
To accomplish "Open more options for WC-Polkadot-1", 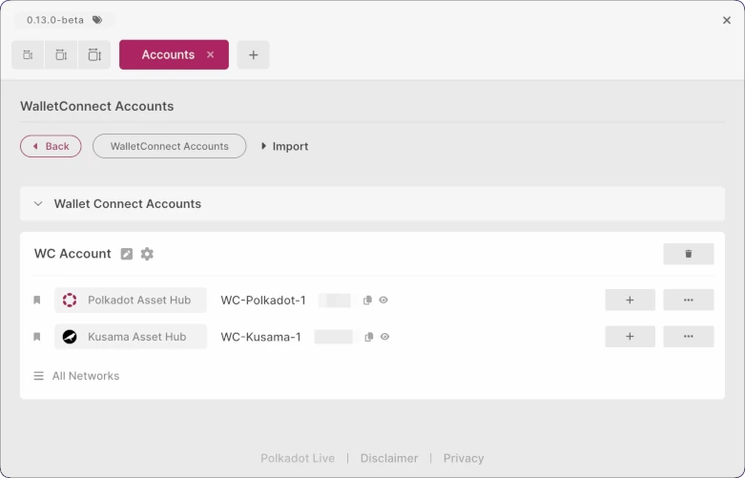I will 688,301.
